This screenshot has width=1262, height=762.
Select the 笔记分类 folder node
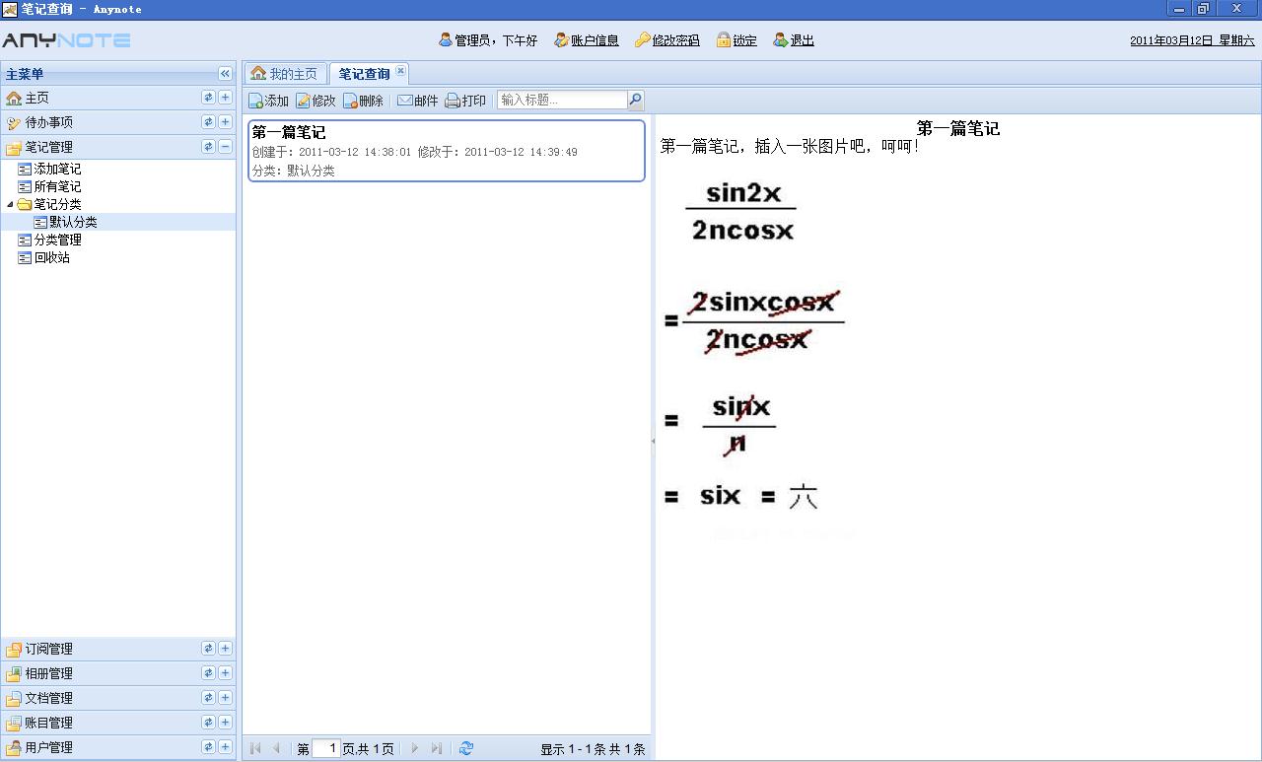(57, 204)
